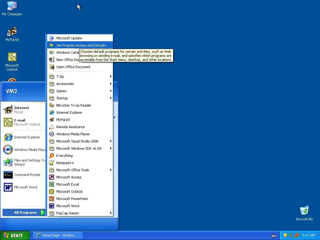Open PopCap Games folder entry
The image size is (320, 240).
coord(80,213)
